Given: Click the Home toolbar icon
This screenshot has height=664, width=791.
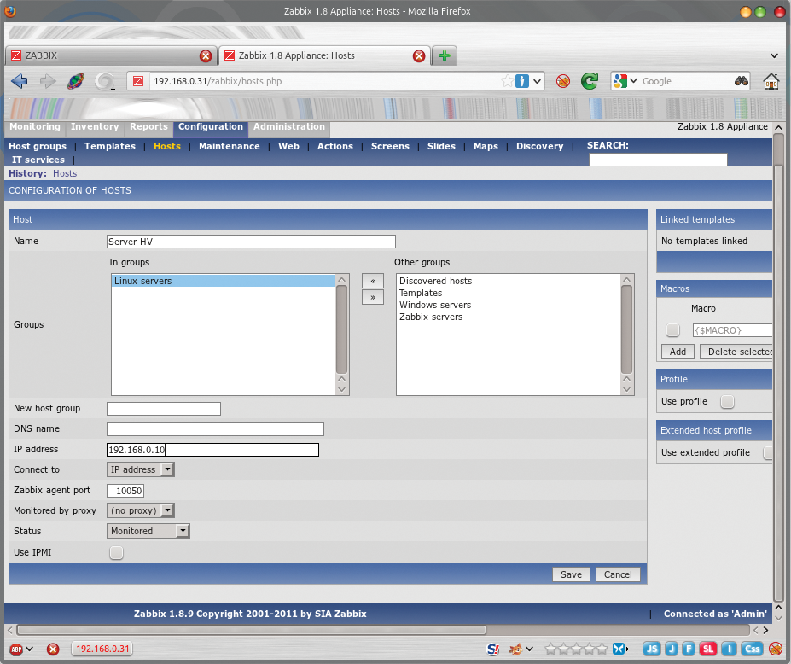Looking at the screenshot, I should point(771,81).
